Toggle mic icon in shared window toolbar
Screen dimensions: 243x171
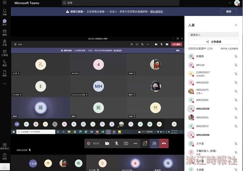tap(162, 44)
